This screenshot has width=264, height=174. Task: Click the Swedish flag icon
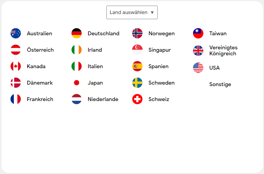coord(137,83)
